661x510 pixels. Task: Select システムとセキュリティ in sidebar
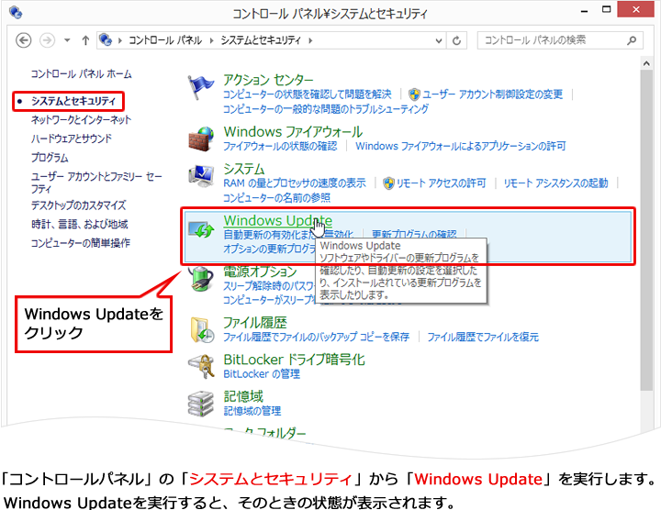pyautogui.click(x=73, y=101)
